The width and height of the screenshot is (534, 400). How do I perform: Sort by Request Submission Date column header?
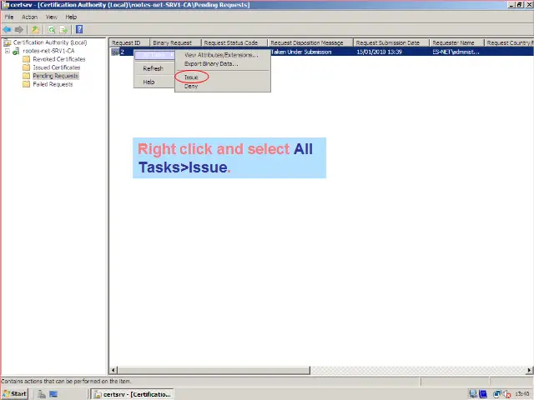click(388, 42)
